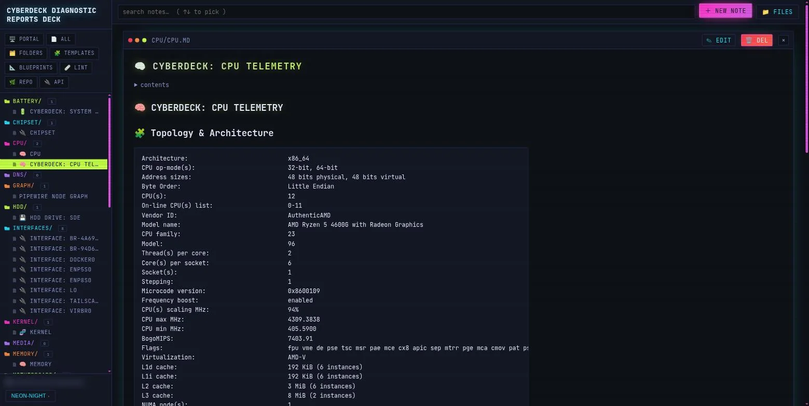Open the PIPEWIRE NODE GRAPH note

pos(53,196)
